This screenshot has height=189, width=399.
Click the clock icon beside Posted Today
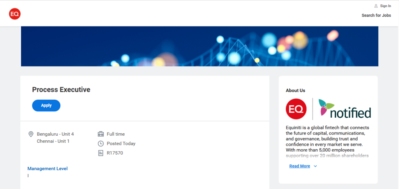pyautogui.click(x=101, y=143)
